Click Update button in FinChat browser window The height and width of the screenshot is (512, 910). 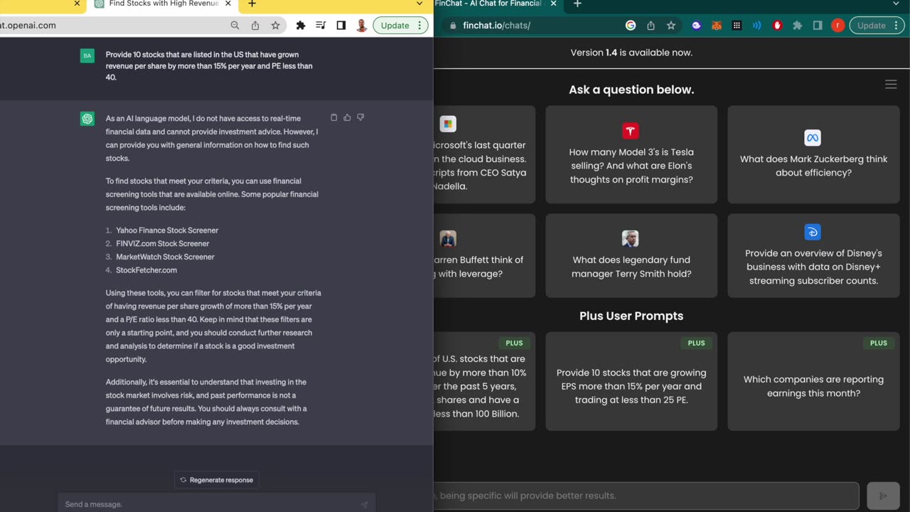[x=877, y=26]
